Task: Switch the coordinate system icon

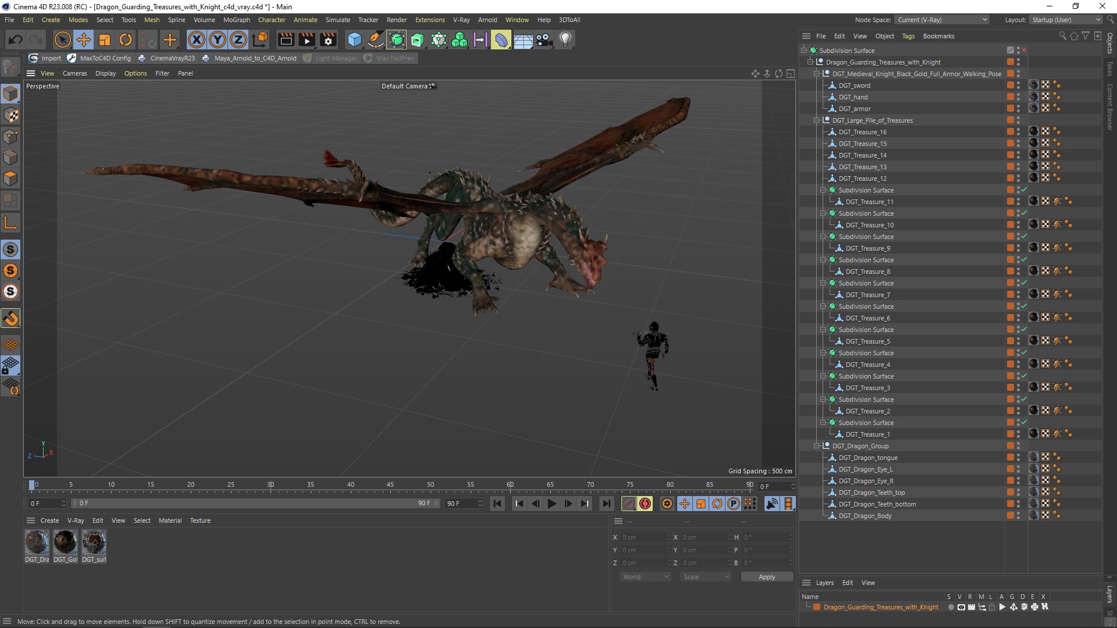Action: [x=260, y=40]
